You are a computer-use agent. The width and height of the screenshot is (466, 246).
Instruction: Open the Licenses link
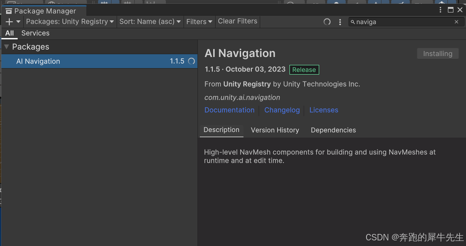(324, 110)
